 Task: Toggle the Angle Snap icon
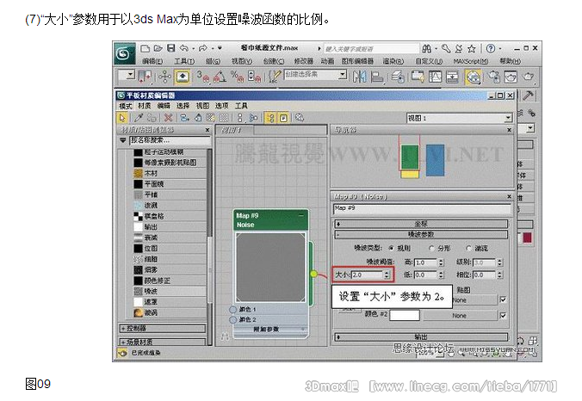[x=219, y=77]
